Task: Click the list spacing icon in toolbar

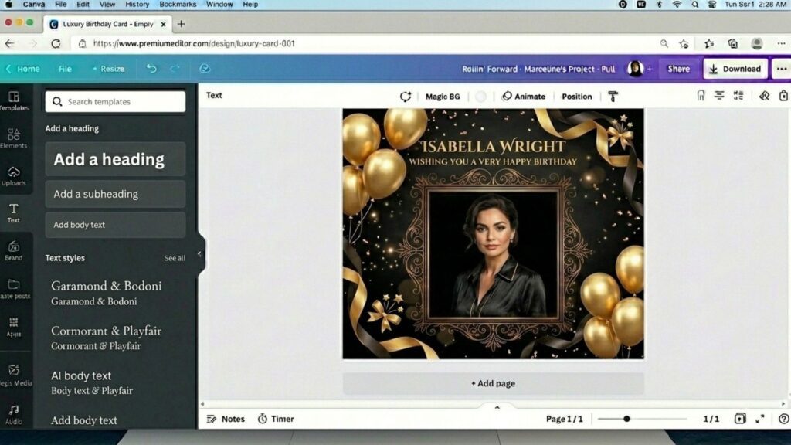Action: (738, 95)
